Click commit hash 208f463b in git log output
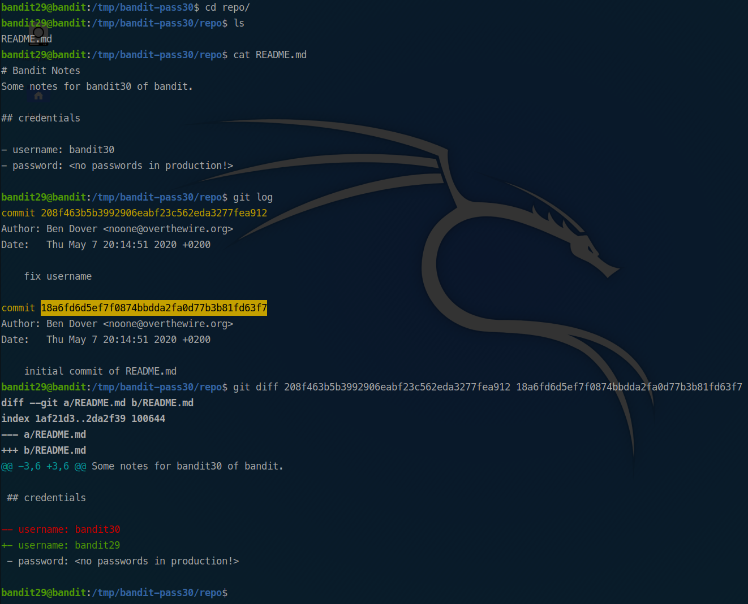The height and width of the screenshot is (604, 748). [153, 213]
